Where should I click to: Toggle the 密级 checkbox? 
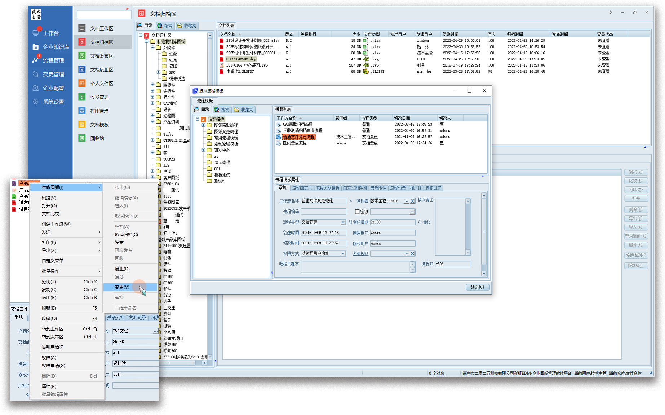(357, 212)
